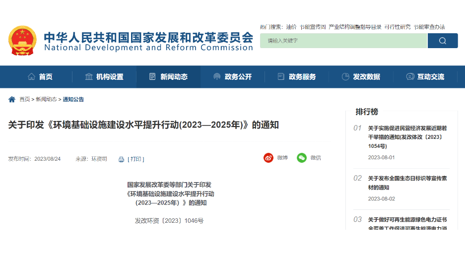Click pie chart icon in 发改数据 nav
The image size is (465, 258).
(345, 77)
